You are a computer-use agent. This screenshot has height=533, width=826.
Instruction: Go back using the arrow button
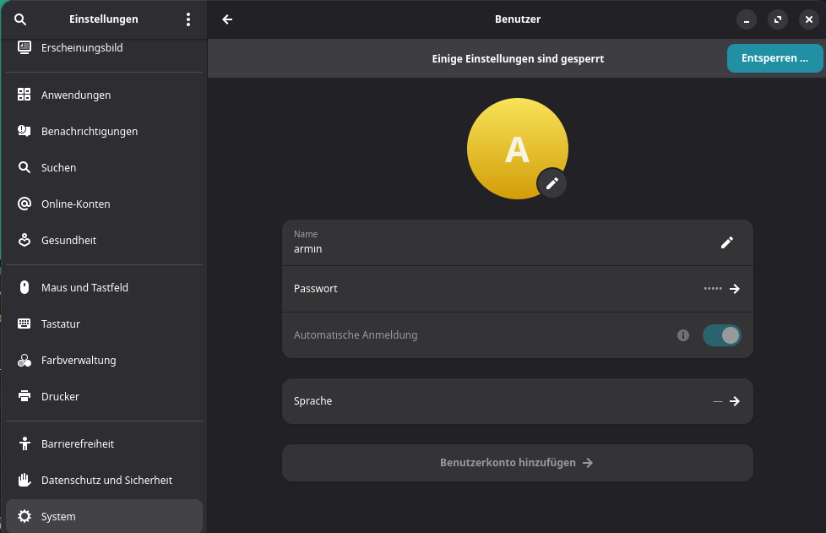point(227,19)
